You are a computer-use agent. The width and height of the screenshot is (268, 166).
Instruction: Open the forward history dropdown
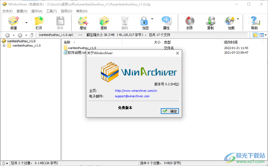click(x=26, y=35)
